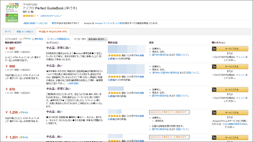Open 返品について link in ¥967 row
Screen dimensions: 253x142
[x=182, y=55]
